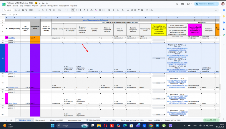
Task: Format cell as percent
Action: 43,10
